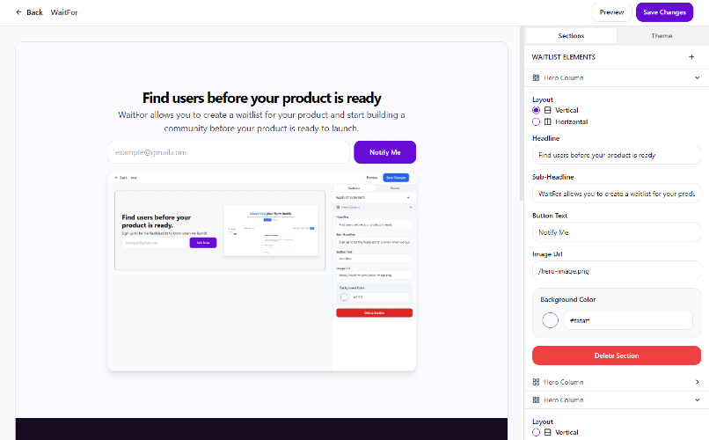Select the Vertical radio in the bottom section
Screen dimensions: 709x440
tap(537, 432)
